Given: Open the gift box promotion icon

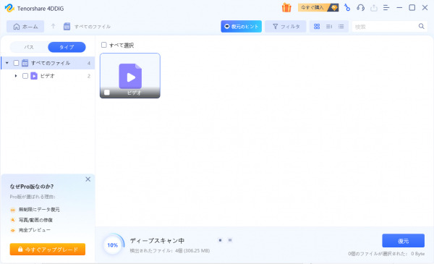Looking at the screenshot, I should pyautogui.click(x=286, y=8).
